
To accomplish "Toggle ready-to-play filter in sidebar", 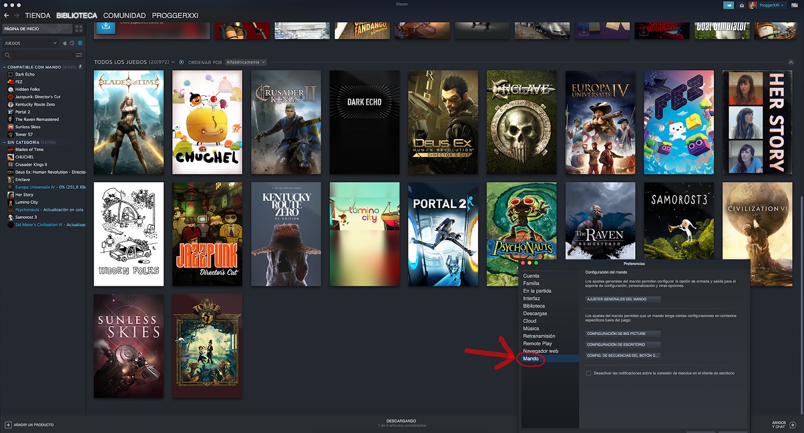I will pos(80,43).
